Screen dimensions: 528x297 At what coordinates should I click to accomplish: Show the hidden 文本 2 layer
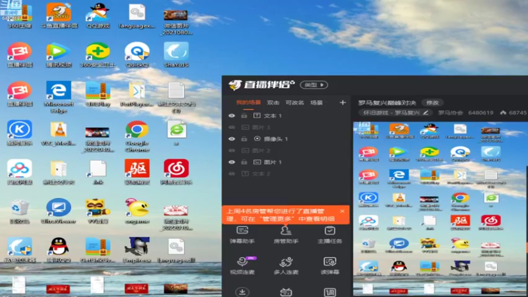click(x=232, y=174)
